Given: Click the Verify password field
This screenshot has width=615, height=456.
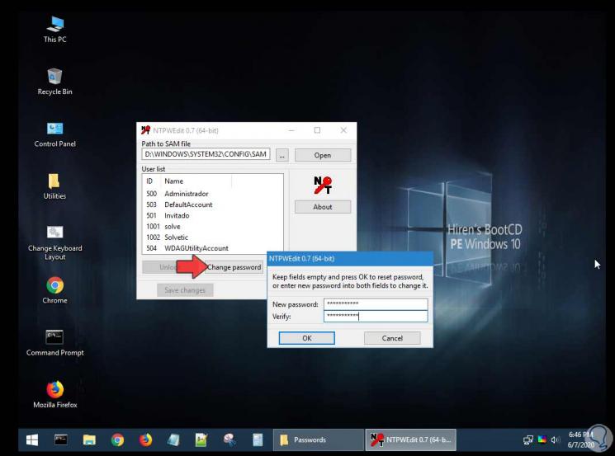Looking at the screenshot, I should pos(376,316).
